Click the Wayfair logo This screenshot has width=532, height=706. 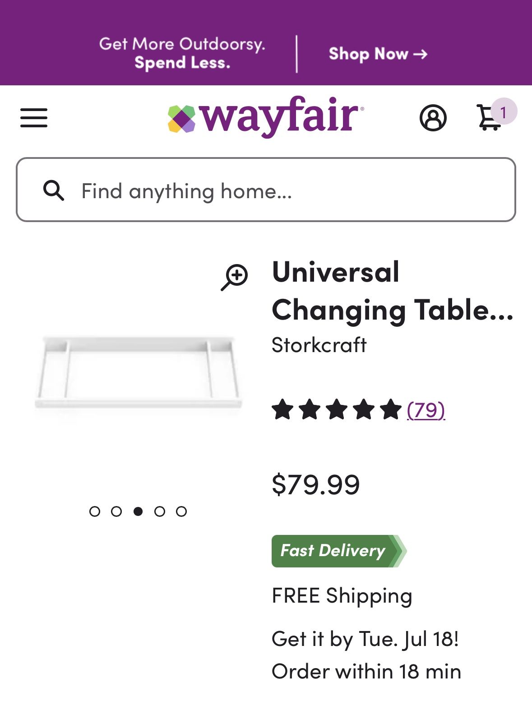click(265, 116)
